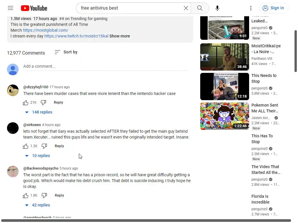Go to YouTube home via logo
The image size is (298, 223).
(x=34, y=8)
